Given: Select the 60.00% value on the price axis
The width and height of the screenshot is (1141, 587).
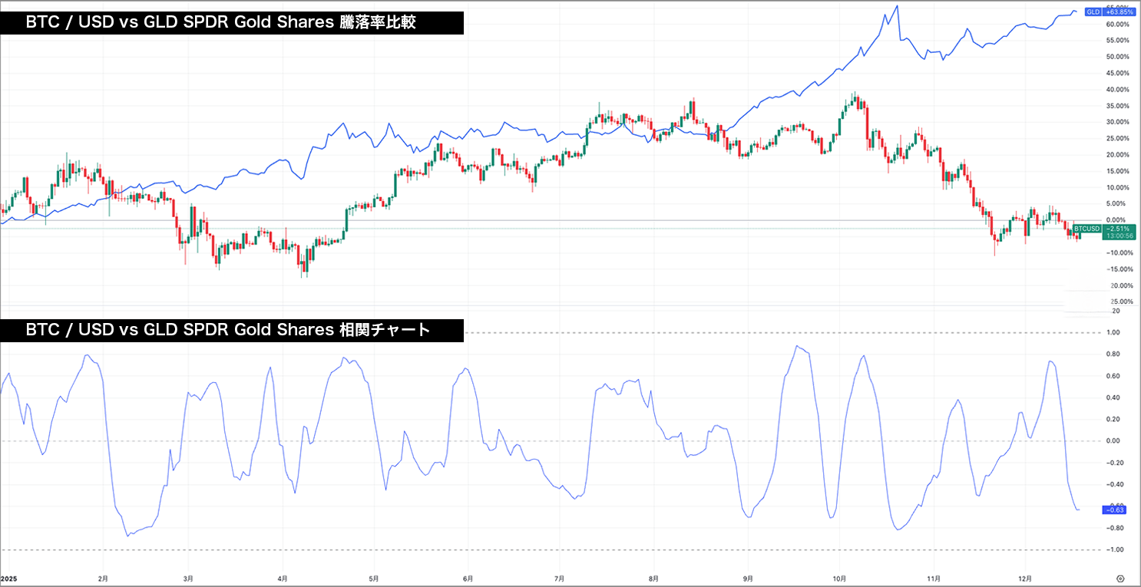Looking at the screenshot, I should pos(1117,24).
